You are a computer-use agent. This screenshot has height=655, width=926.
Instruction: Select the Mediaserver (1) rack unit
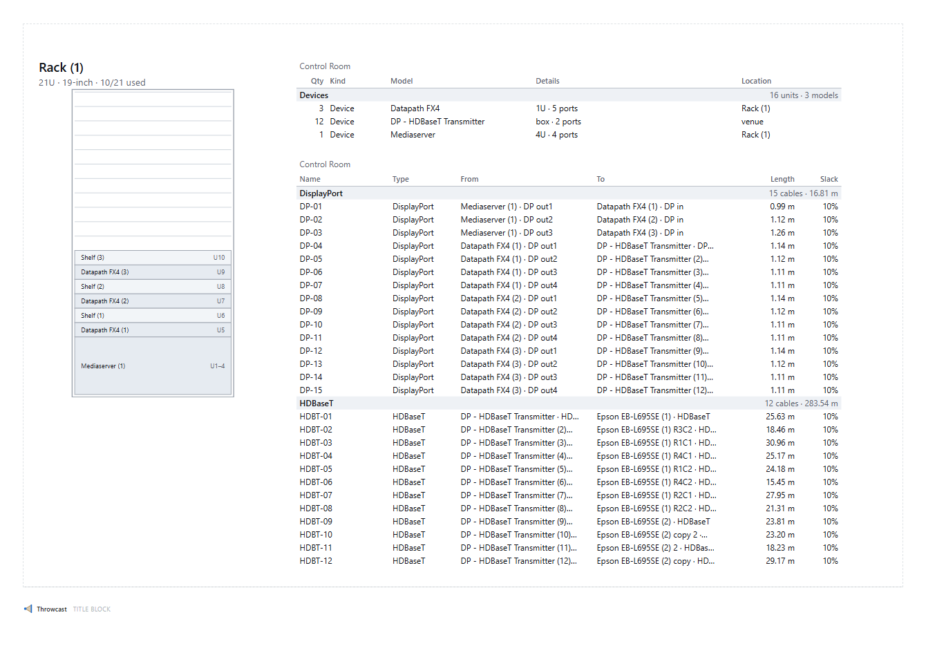pos(153,366)
